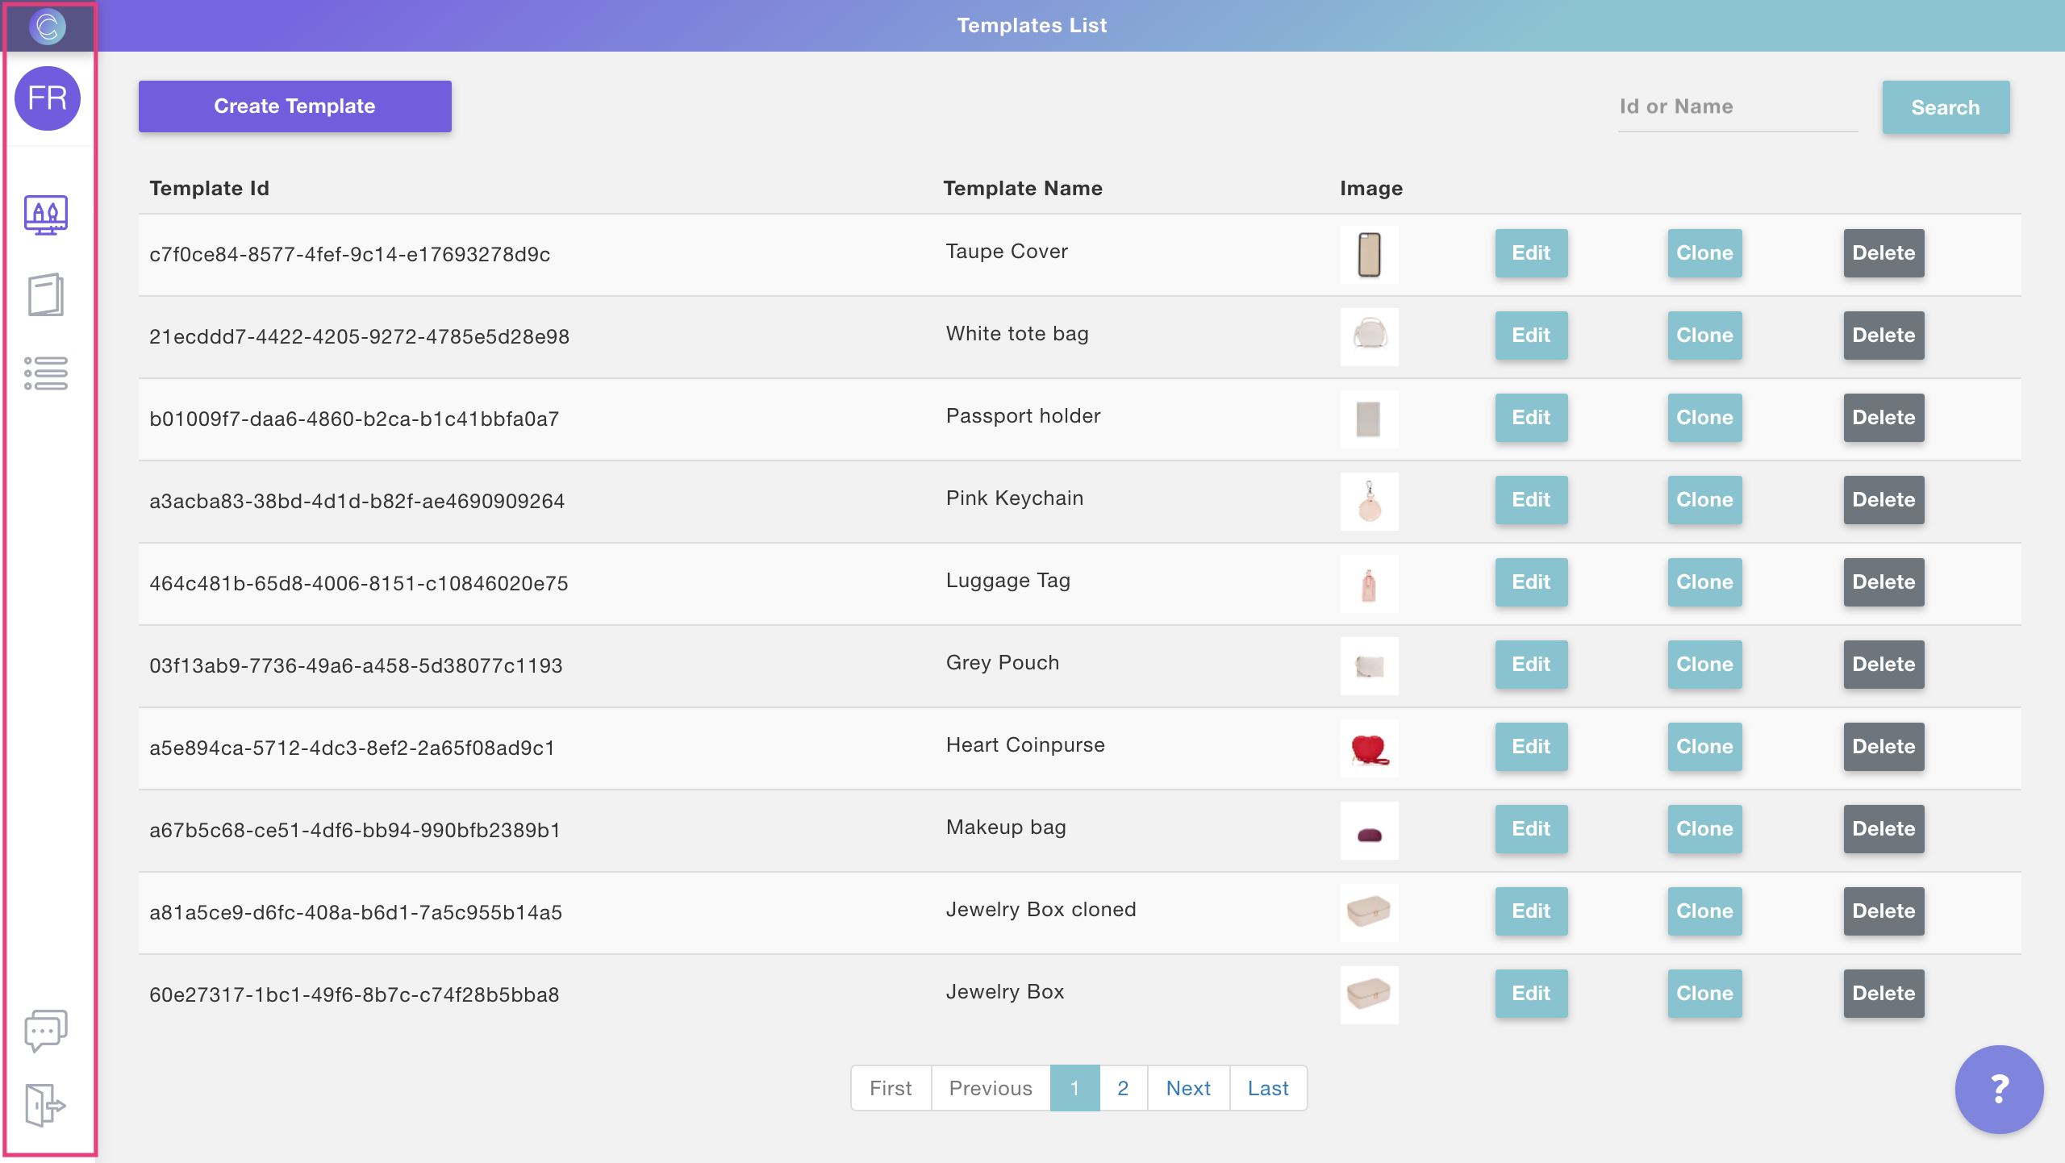The width and height of the screenshot is (2065, 1163).
Task: Focus the Id or Name search field
Action: point(1737,106)
